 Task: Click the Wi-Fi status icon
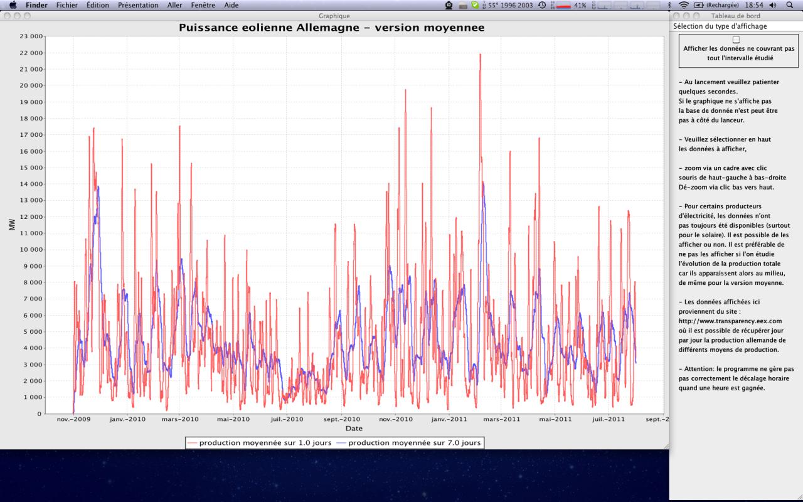[x=683, y=5]
